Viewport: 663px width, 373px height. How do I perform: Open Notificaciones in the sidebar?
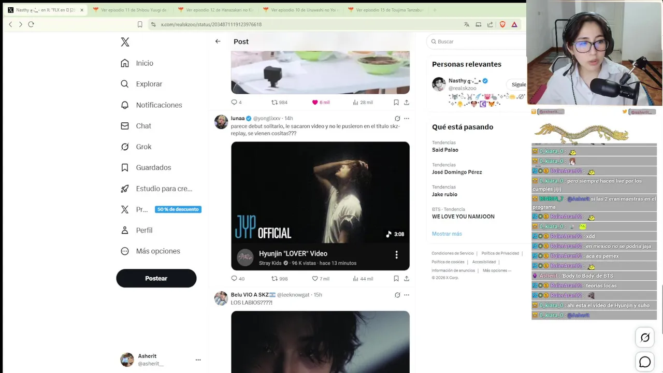point(151,105)
